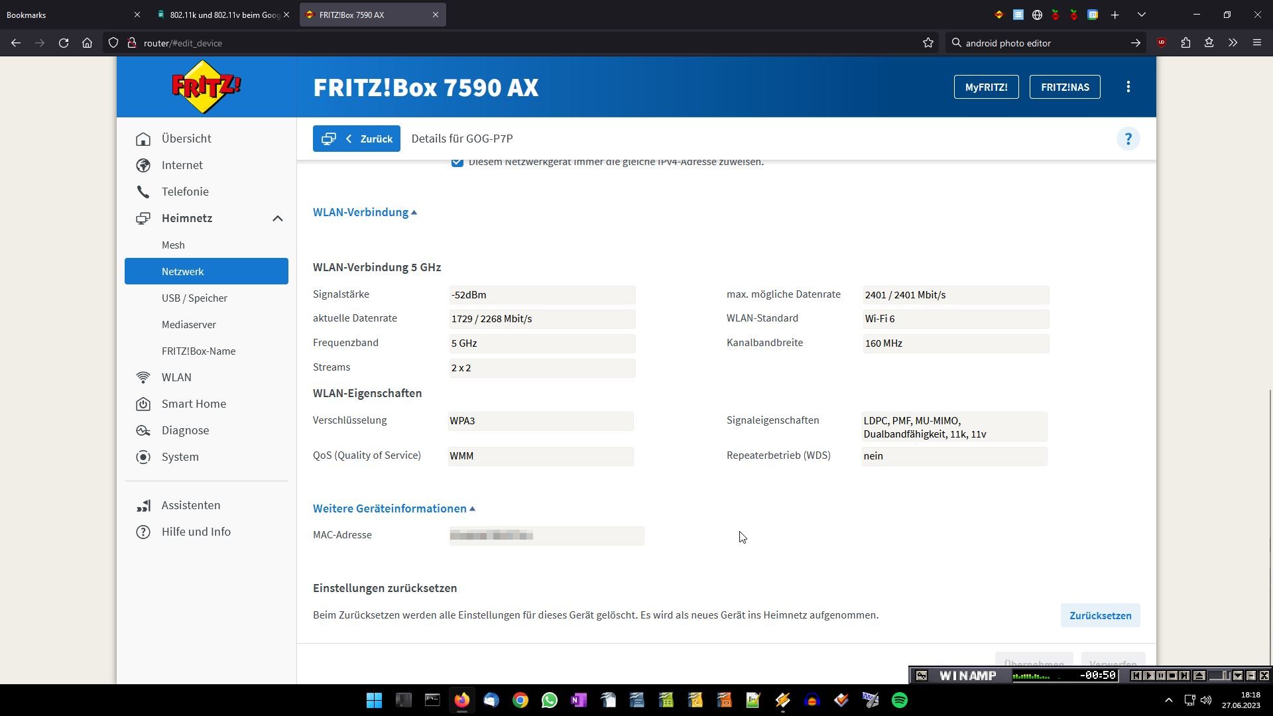Open the Mesh submenu item
Image resolution: width=1273 pixels, height=716 pixels.
[x=173, y=245]
